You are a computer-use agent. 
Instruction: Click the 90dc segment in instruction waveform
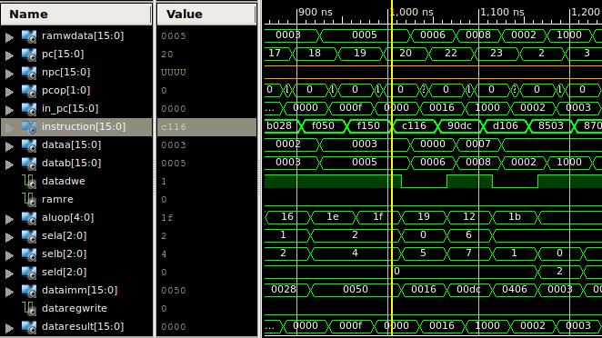459,125
